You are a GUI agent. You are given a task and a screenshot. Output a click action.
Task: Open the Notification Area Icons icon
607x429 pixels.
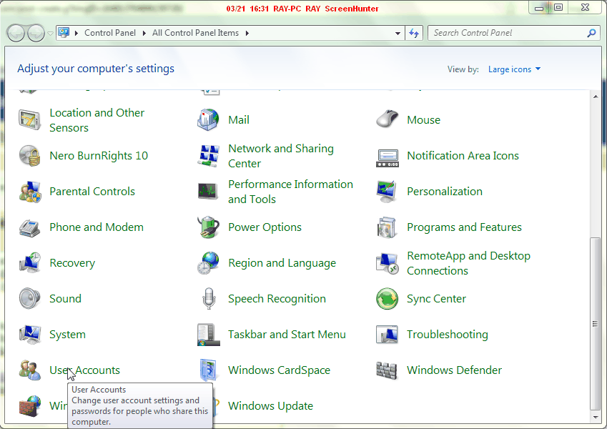click(387, 158)
